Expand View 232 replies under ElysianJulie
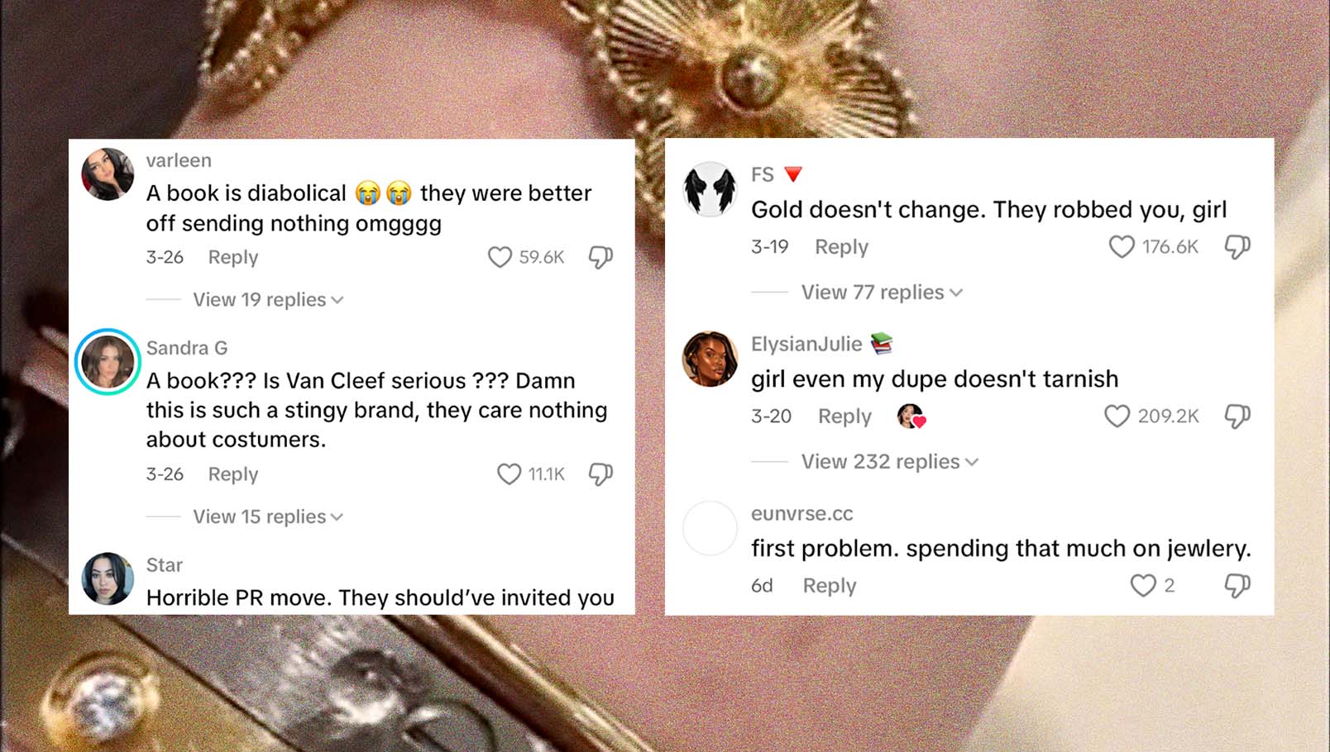 pos(889,462)
